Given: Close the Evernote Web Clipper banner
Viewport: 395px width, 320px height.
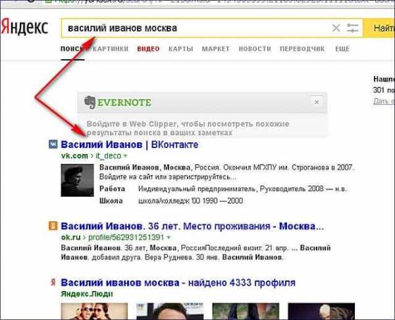Looking at the screenshot, I should pos(317,102).
